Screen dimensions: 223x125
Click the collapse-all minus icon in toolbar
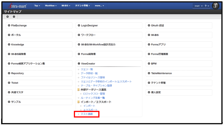pos(14,17)
